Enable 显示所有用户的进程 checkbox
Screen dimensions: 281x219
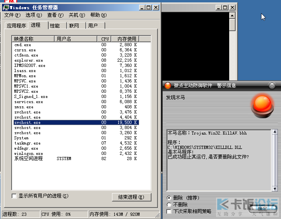[14, 196]
